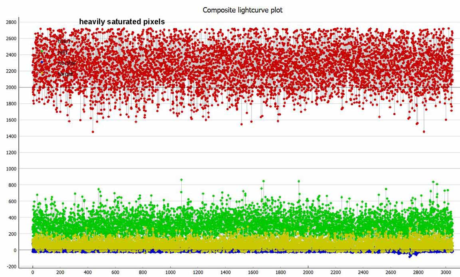Viewport: 460px width, 277px height.
Task: Click the 2600 label on the horizontal axis
Action: point(391,272)
